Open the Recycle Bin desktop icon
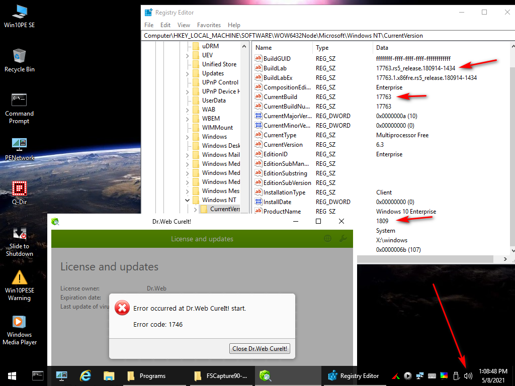This screenshot has height=386, width=515. coord(20,60)
